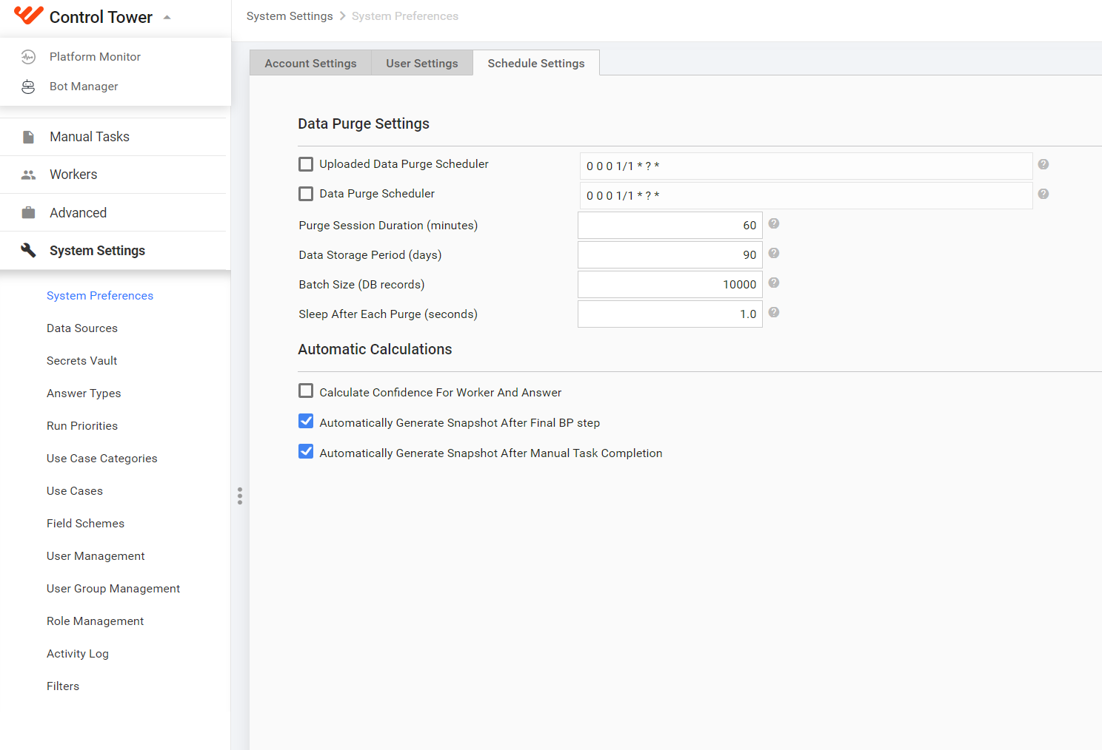The height and width of the screenshot is (750, 1102).
Task: Collapse the System Settings section
Action: click(x=97, y=251)
